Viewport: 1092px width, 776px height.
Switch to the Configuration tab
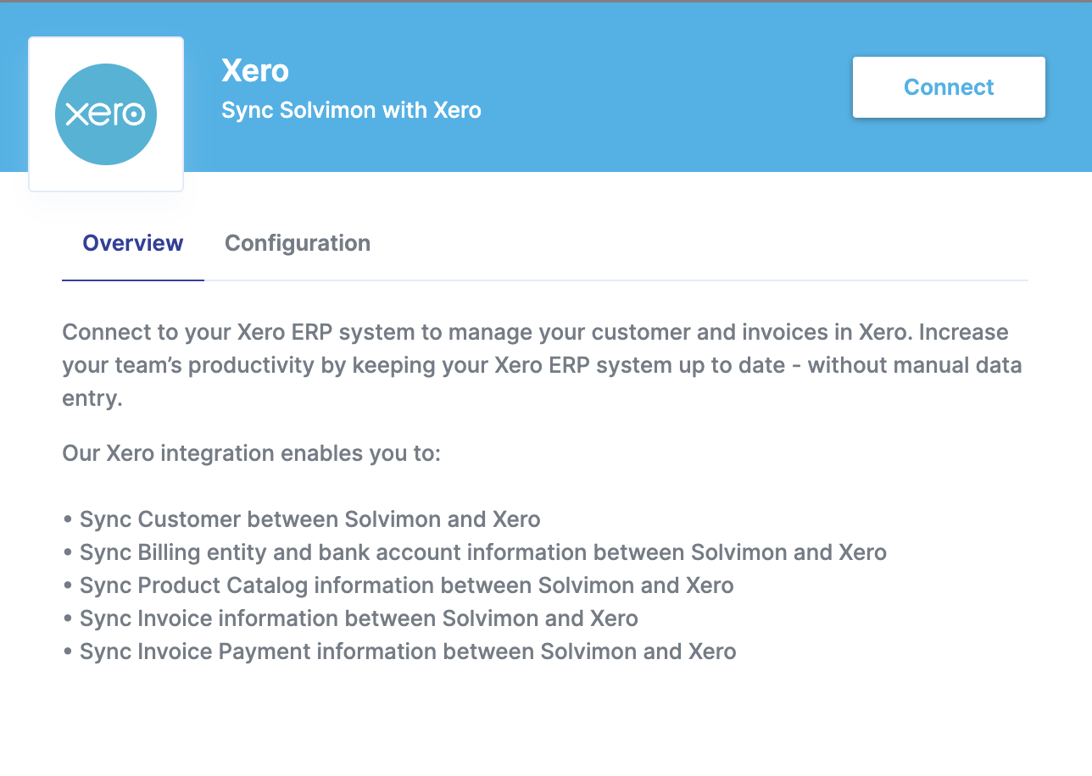click(x=297, y=243)
